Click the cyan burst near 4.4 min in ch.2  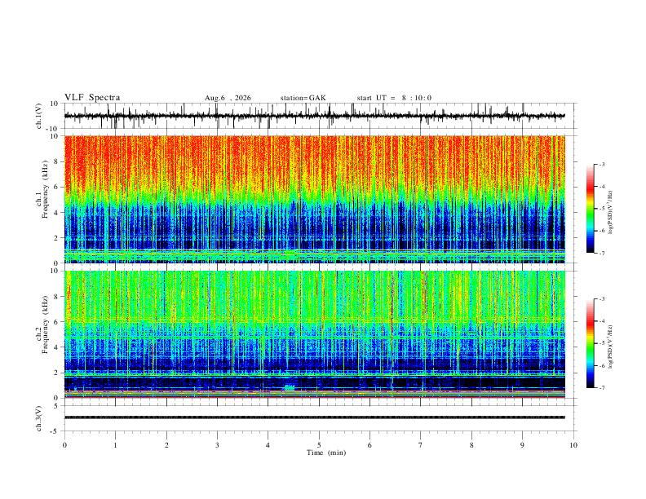(290, 387)
